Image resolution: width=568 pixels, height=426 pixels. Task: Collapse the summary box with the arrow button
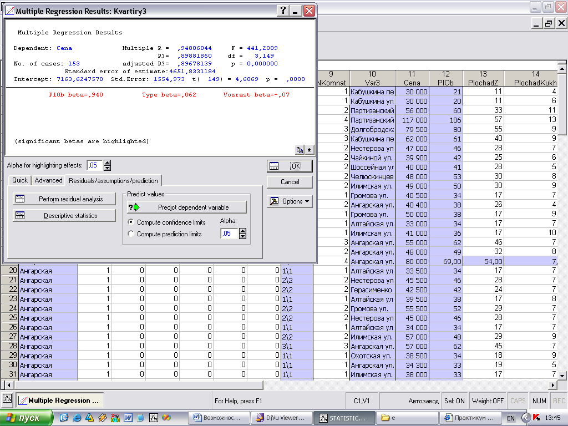(310, 150)
